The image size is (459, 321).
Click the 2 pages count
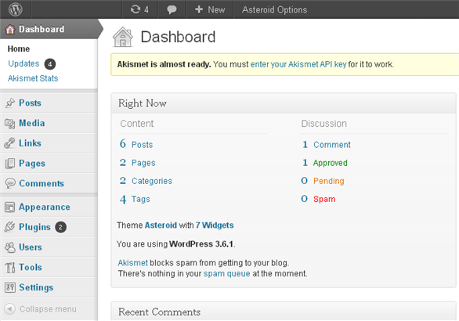click(123, 162)
